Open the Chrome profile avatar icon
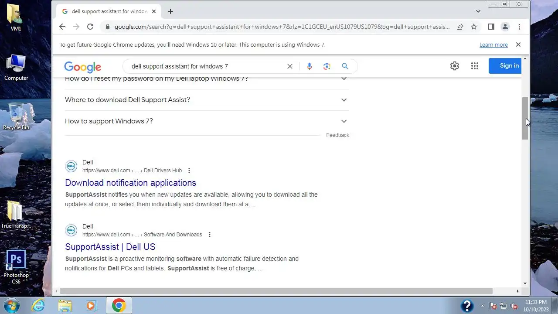The width and height of the screenshot is (558, 314). (x=505, y=27)
